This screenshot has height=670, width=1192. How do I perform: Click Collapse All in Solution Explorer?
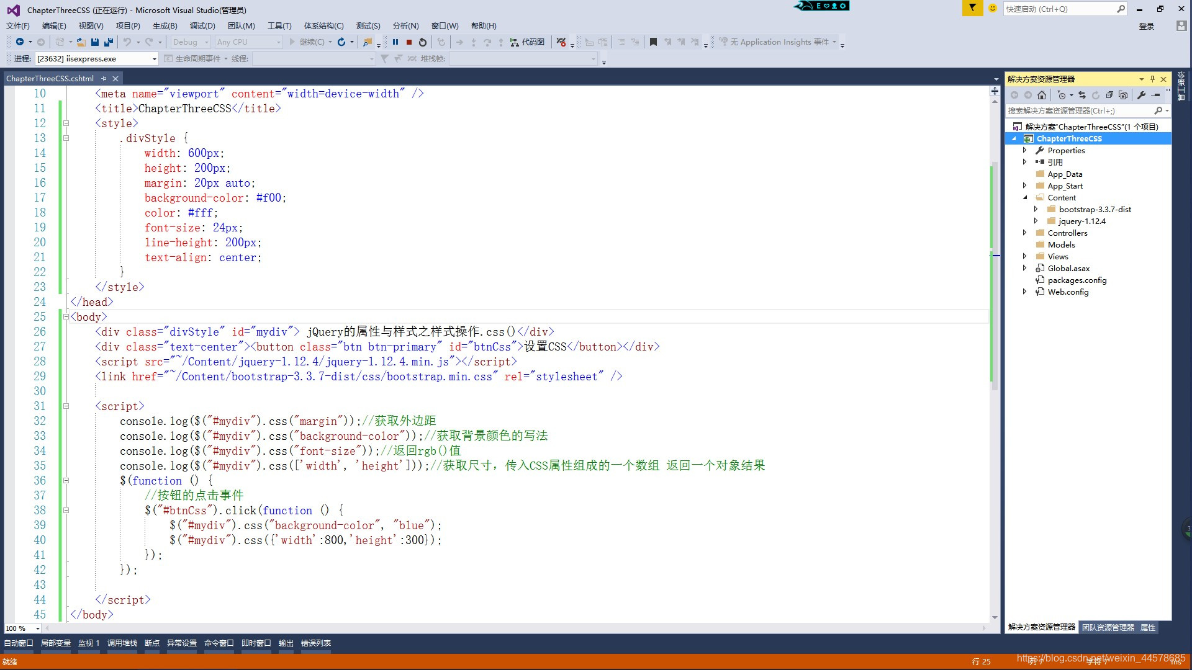click(1109, 95)
